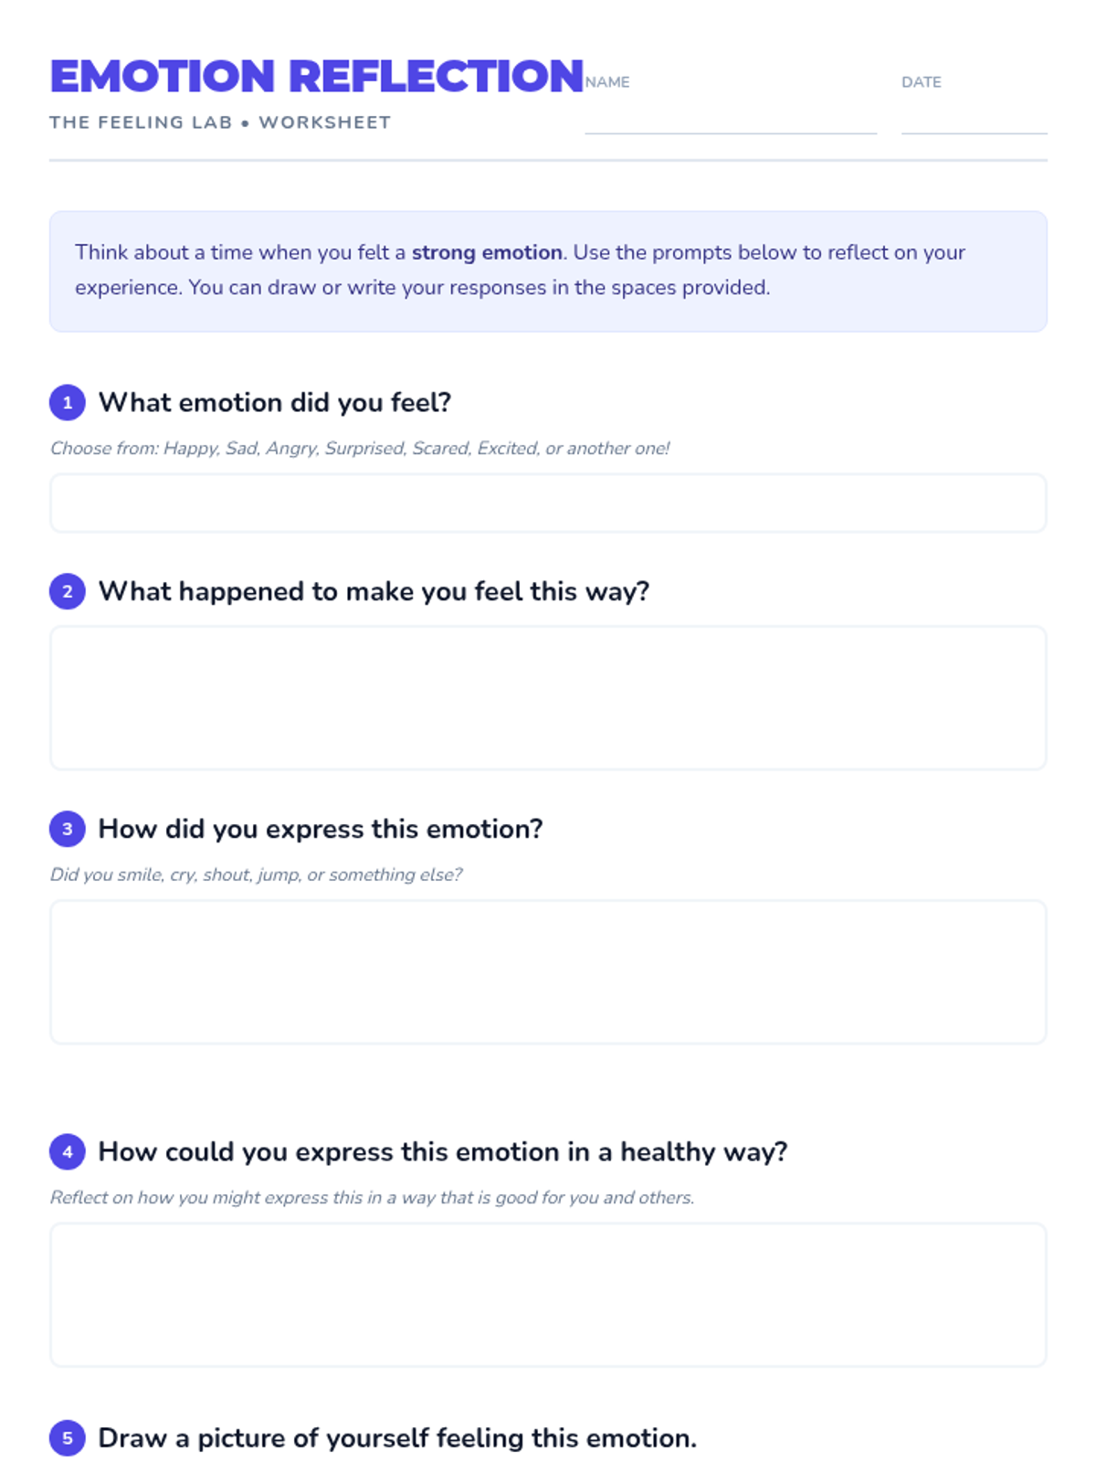The height and width of the screenshot is (1462, 1096).
Task: Click the number 1 question badge
Action: (x=67, y=403)
